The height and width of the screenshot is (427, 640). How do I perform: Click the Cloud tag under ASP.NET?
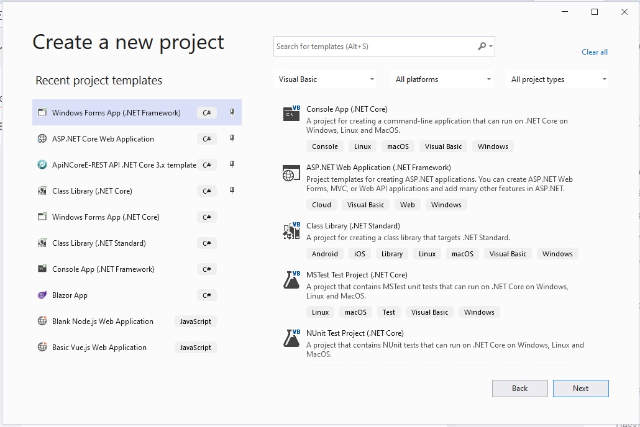click(x=321, y=205)
